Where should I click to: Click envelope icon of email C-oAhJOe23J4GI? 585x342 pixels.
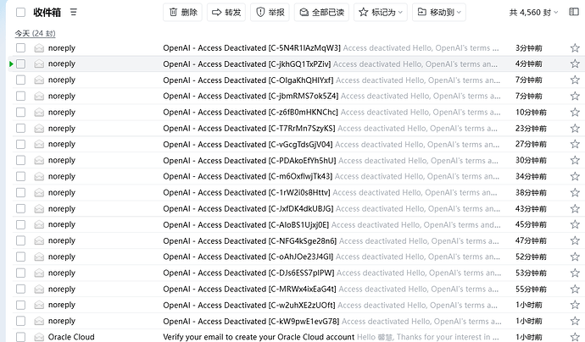click(39, 257)
